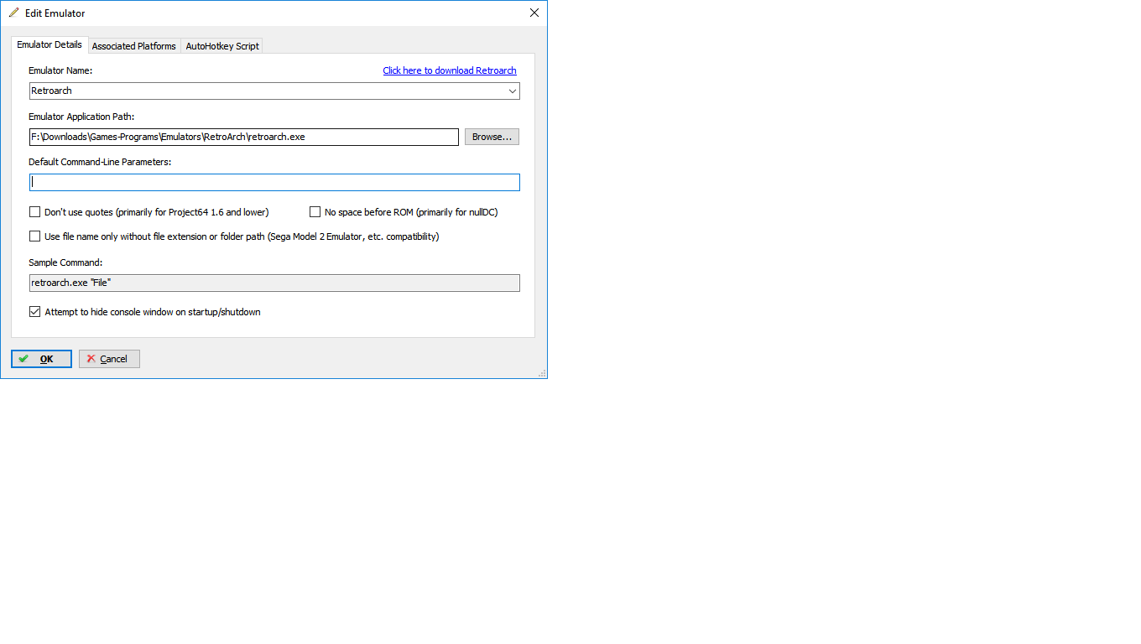Close the Edit Emulator dialog
Screen dimensions: 1141x644
[x=534, y=13]
